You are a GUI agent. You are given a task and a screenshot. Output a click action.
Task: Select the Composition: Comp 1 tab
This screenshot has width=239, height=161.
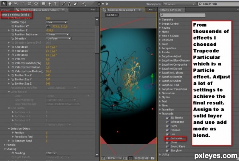pyautogui.click(x=121, y=10)
